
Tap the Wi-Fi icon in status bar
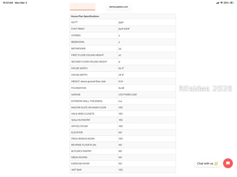(221, 3)
